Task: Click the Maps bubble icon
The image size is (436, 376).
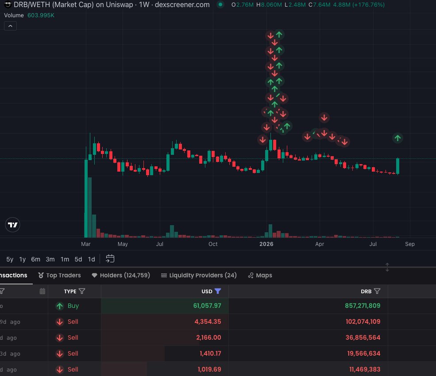Action: point(251,276)
